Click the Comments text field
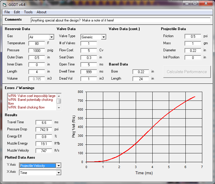 (x=120, y=20)
